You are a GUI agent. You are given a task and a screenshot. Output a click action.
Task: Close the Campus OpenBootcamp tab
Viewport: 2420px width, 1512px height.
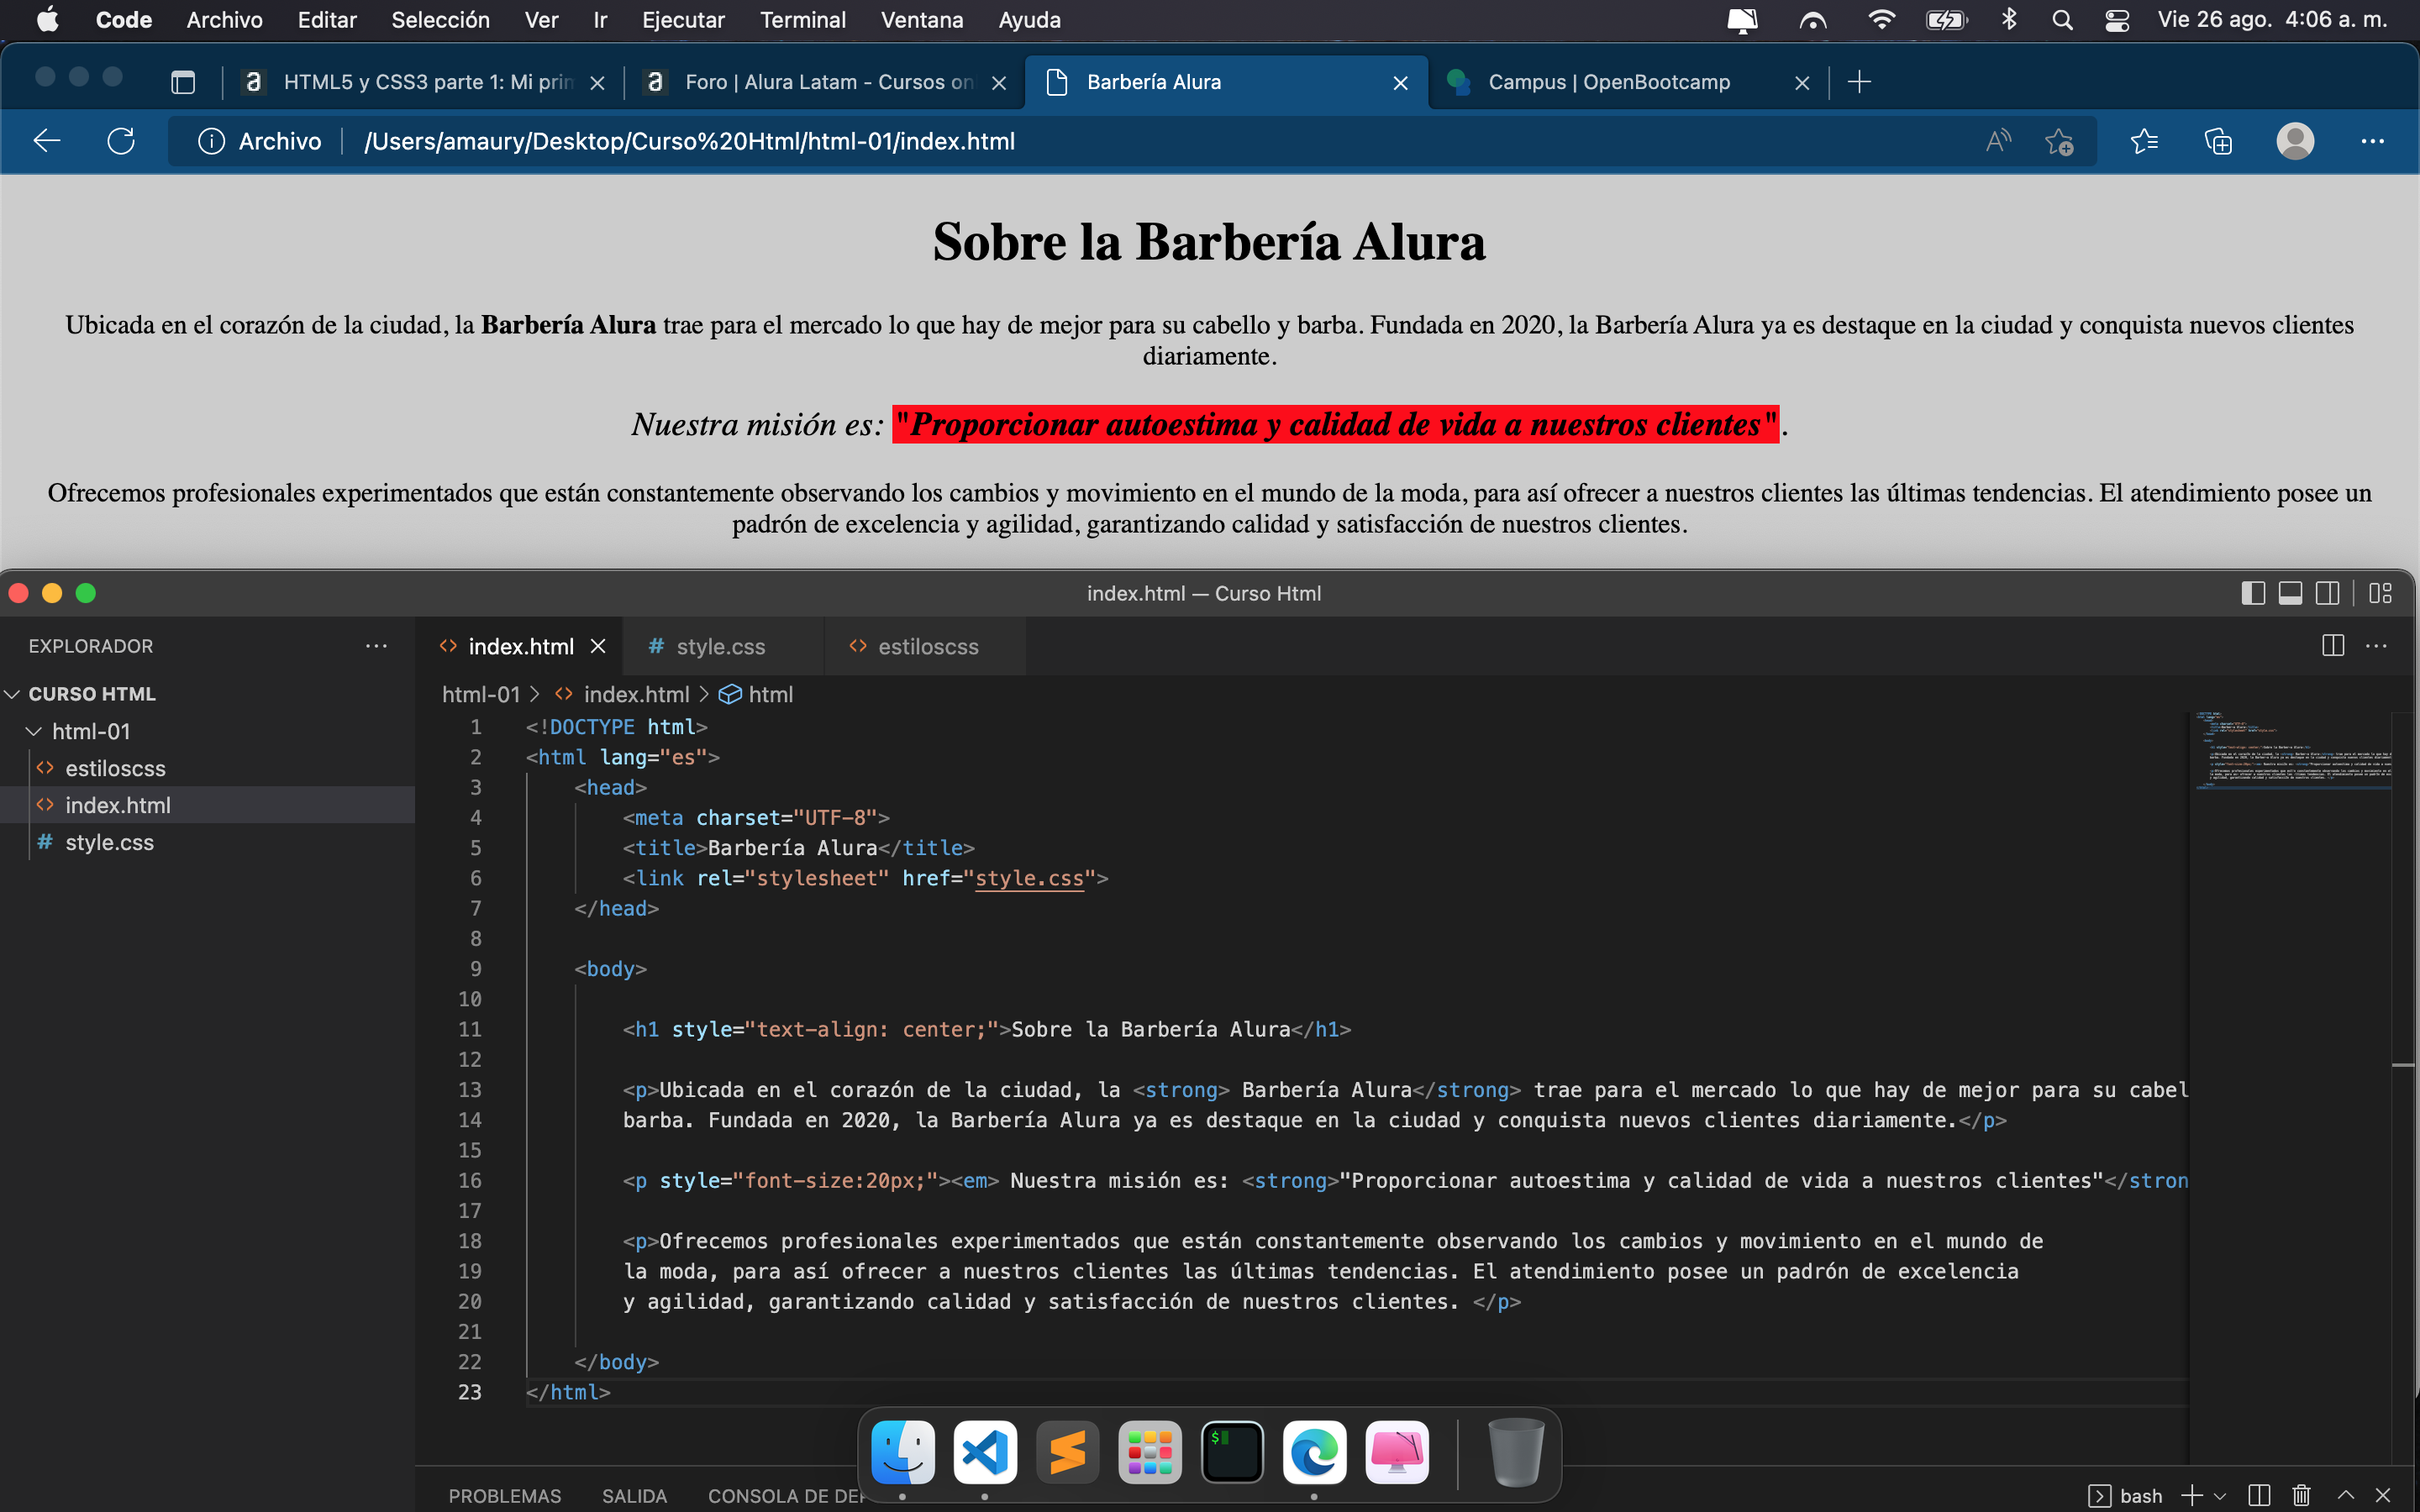(x=1802, y=83)
